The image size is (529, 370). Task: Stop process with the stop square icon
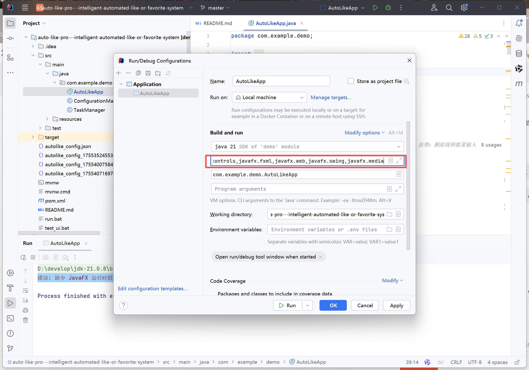[33, 257]
